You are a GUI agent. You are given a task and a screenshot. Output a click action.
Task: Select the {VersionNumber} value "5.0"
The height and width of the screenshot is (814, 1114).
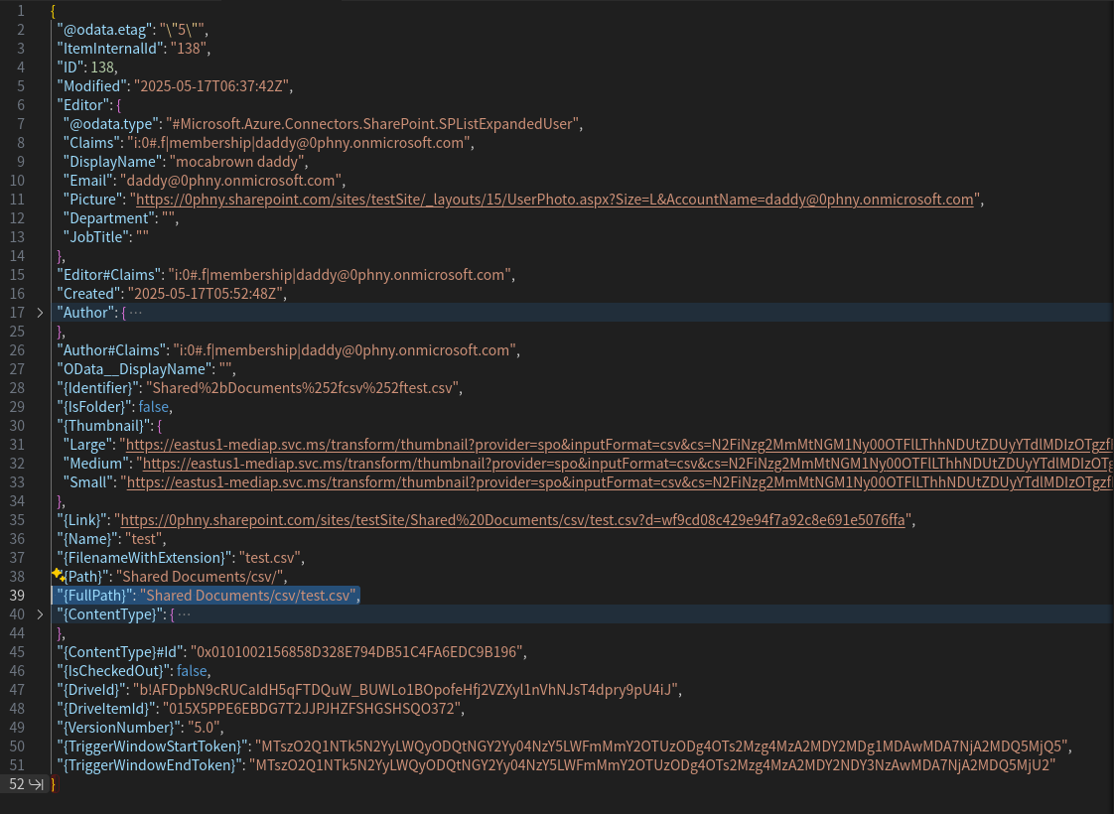204,727
